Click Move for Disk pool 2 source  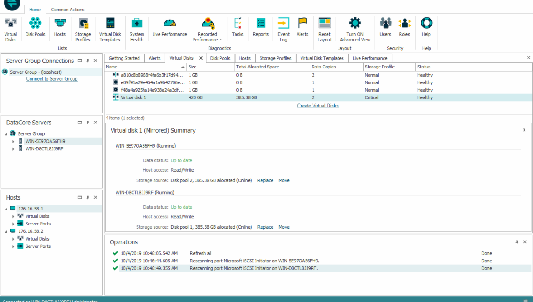pos(284,180)
